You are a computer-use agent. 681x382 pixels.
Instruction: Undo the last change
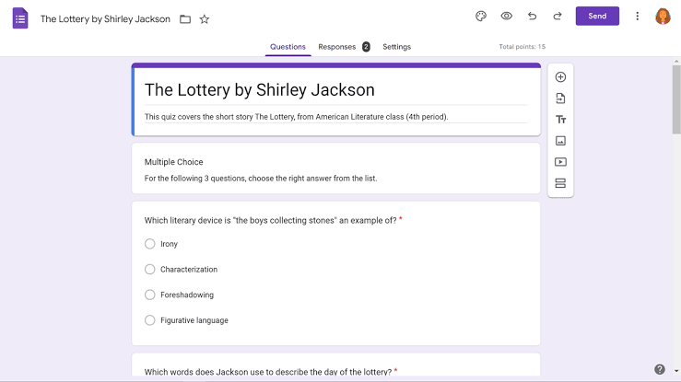532,16
